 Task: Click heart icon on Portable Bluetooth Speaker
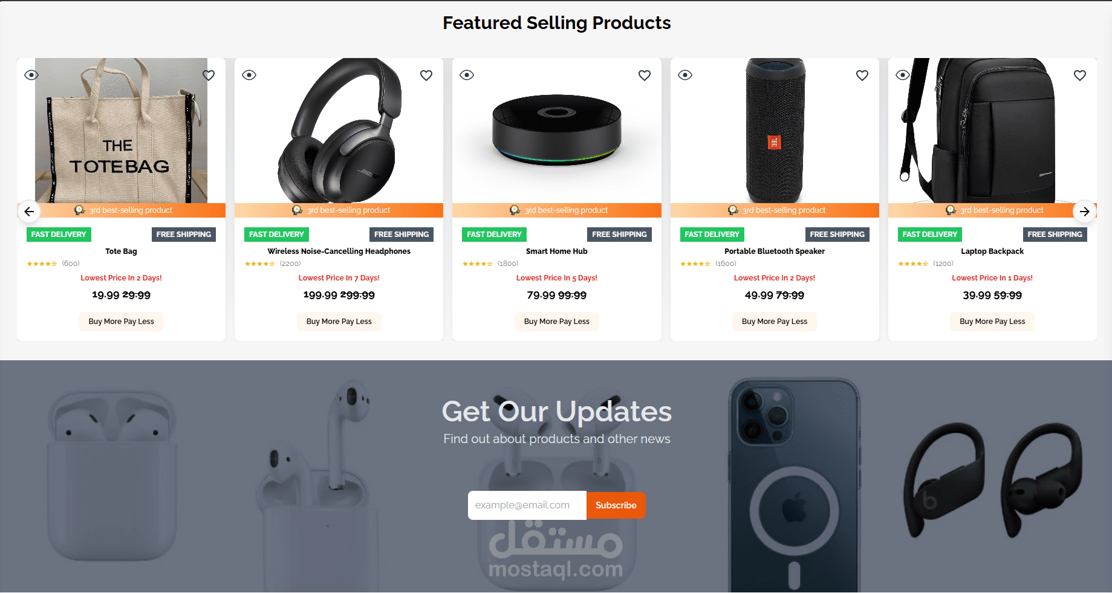(x=862, y=76)
